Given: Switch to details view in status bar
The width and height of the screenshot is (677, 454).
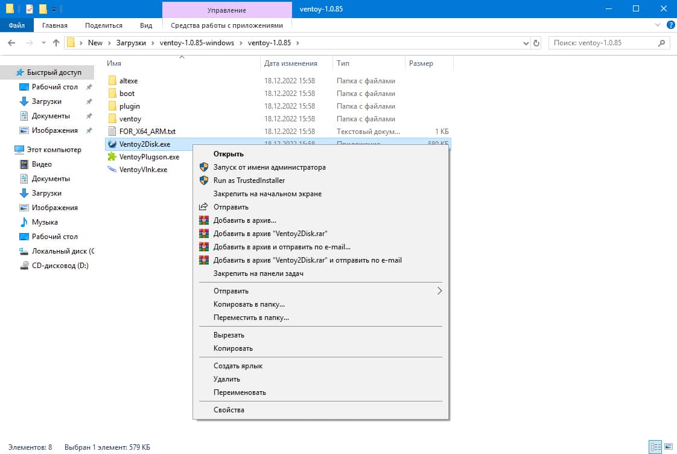Looking at the screenshot, I should point(655,447).
